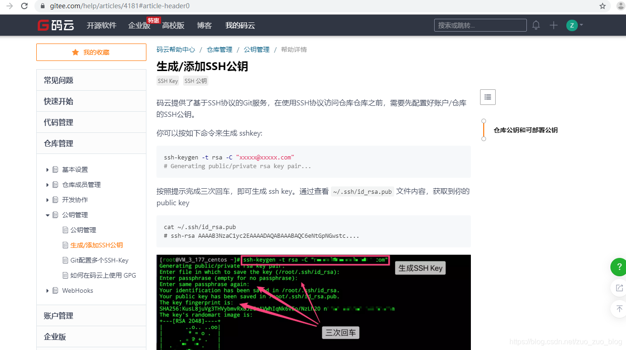Open 我的码云 in the top navigation
626x350 pixels.
240,25
